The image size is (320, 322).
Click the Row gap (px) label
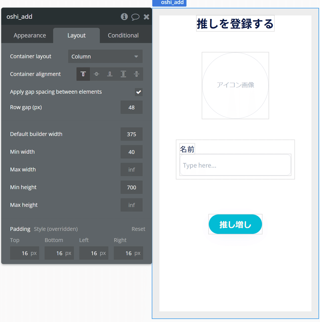26,107
